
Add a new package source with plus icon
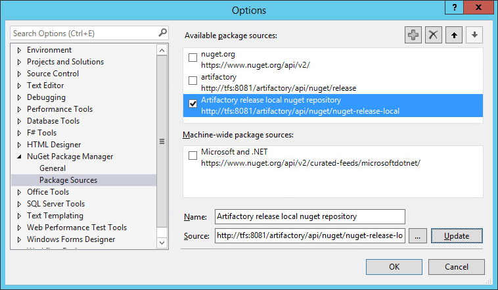pos(413,35)
